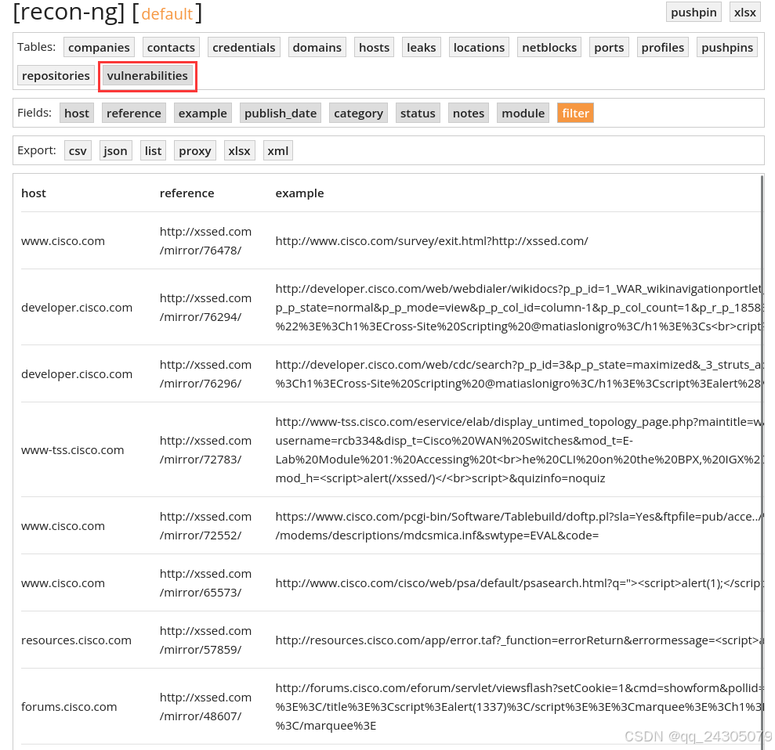Click the forums.cisco.com host cell
This screenshot has width=775, height=750.
click(69, 707)
